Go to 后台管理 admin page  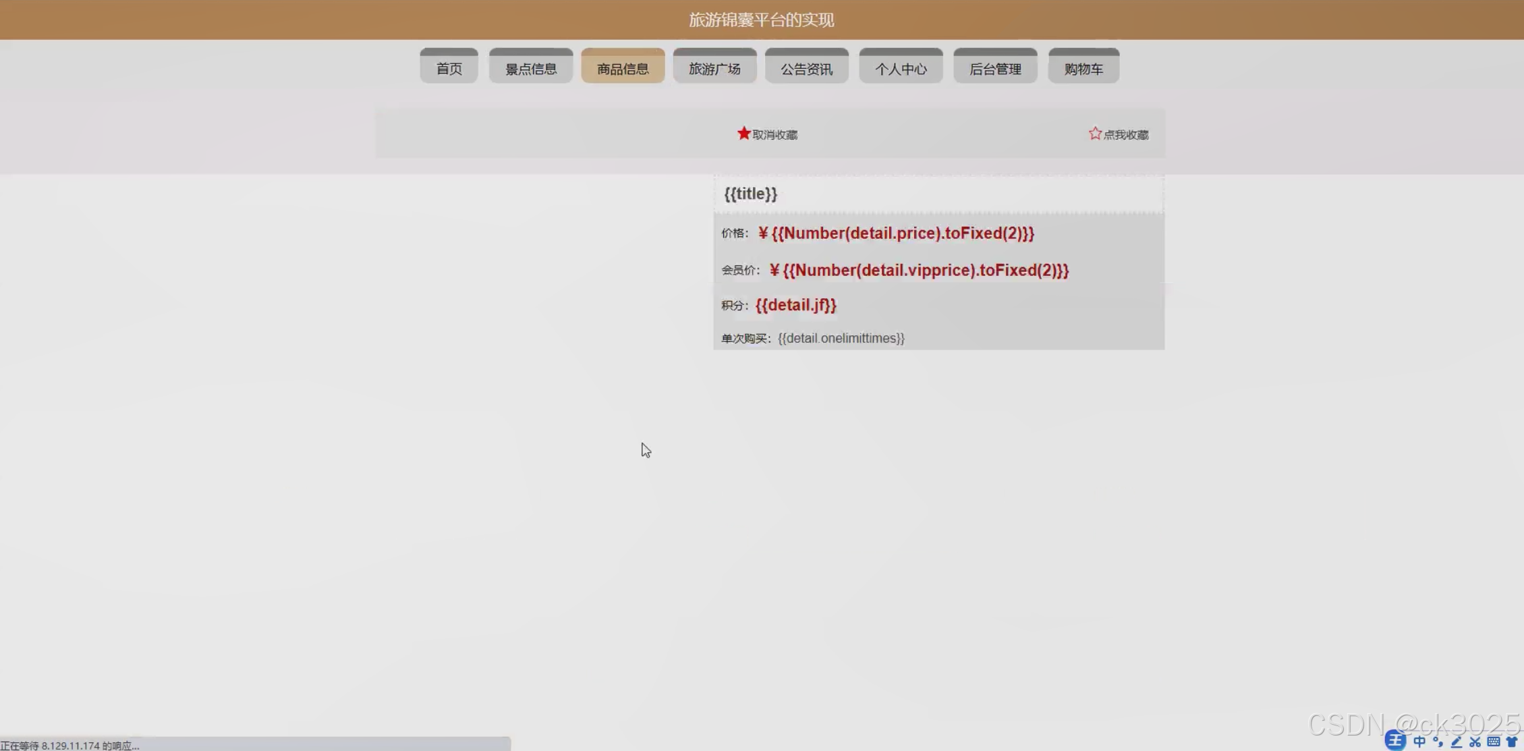pos(995,68)
